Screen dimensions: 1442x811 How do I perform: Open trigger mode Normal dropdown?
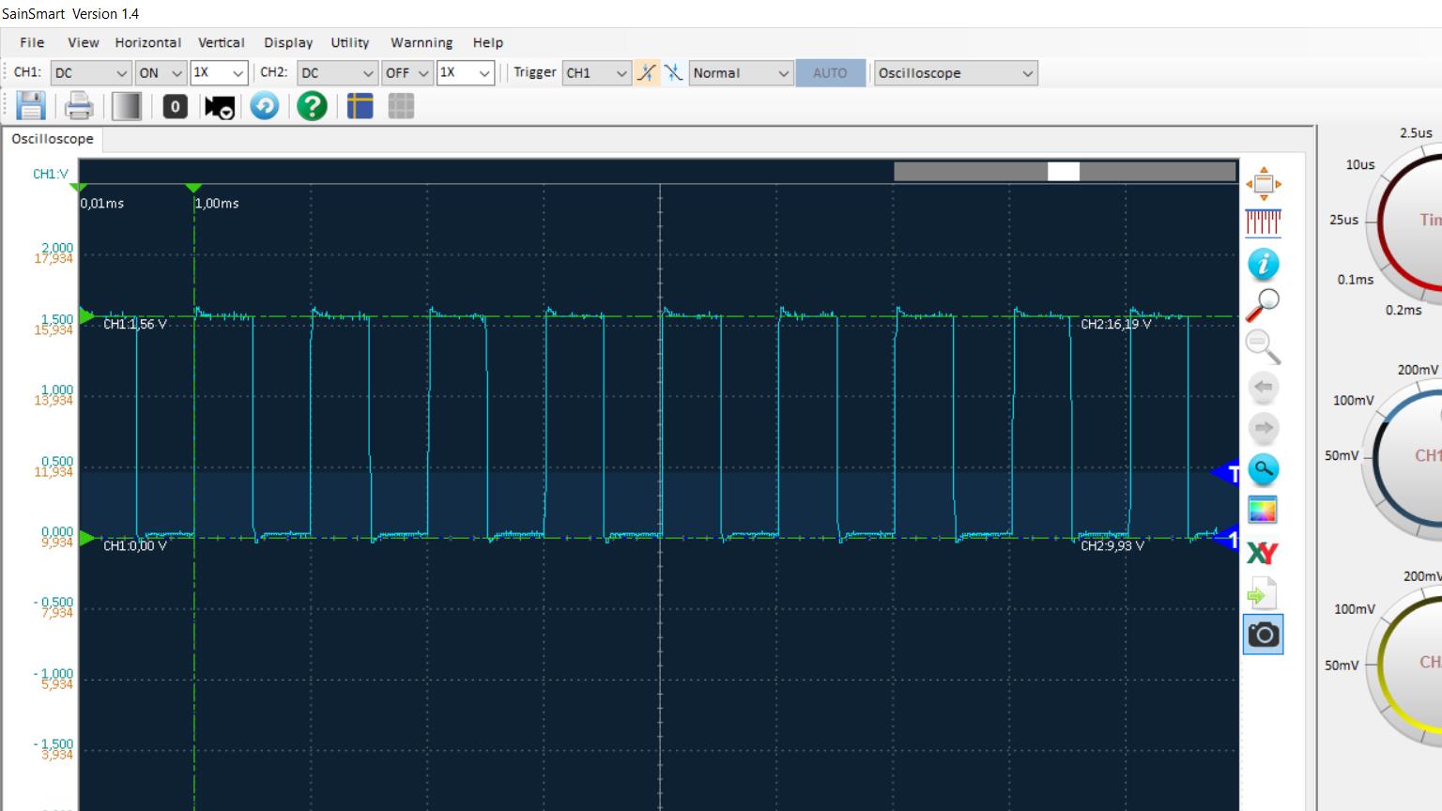click(742, 72)
